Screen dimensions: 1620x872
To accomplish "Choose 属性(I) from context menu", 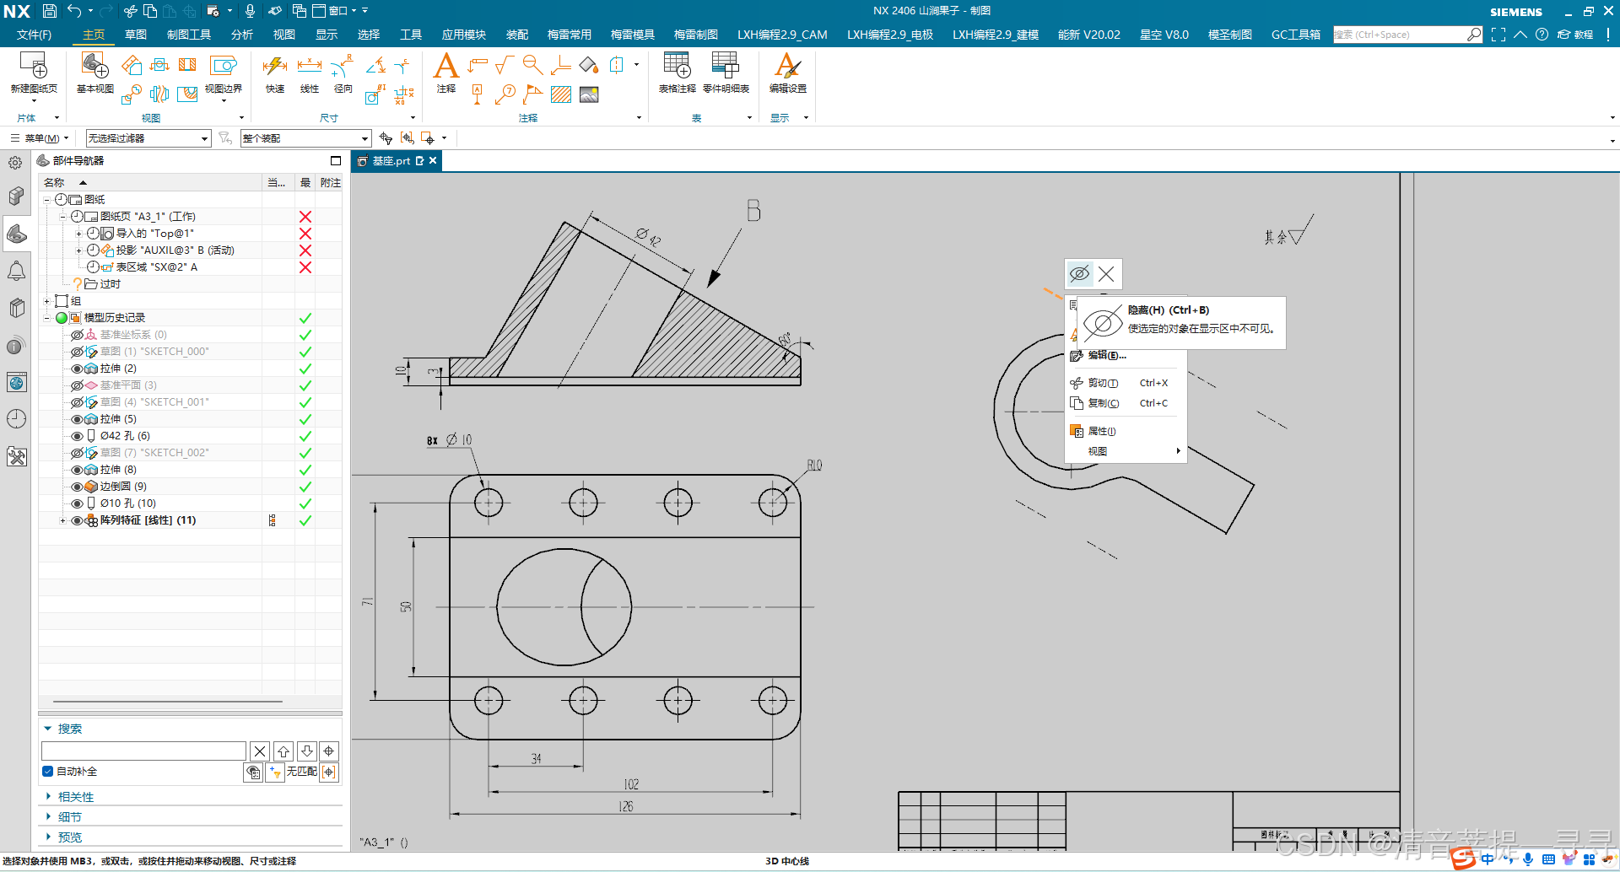I will pos(1126,431).
